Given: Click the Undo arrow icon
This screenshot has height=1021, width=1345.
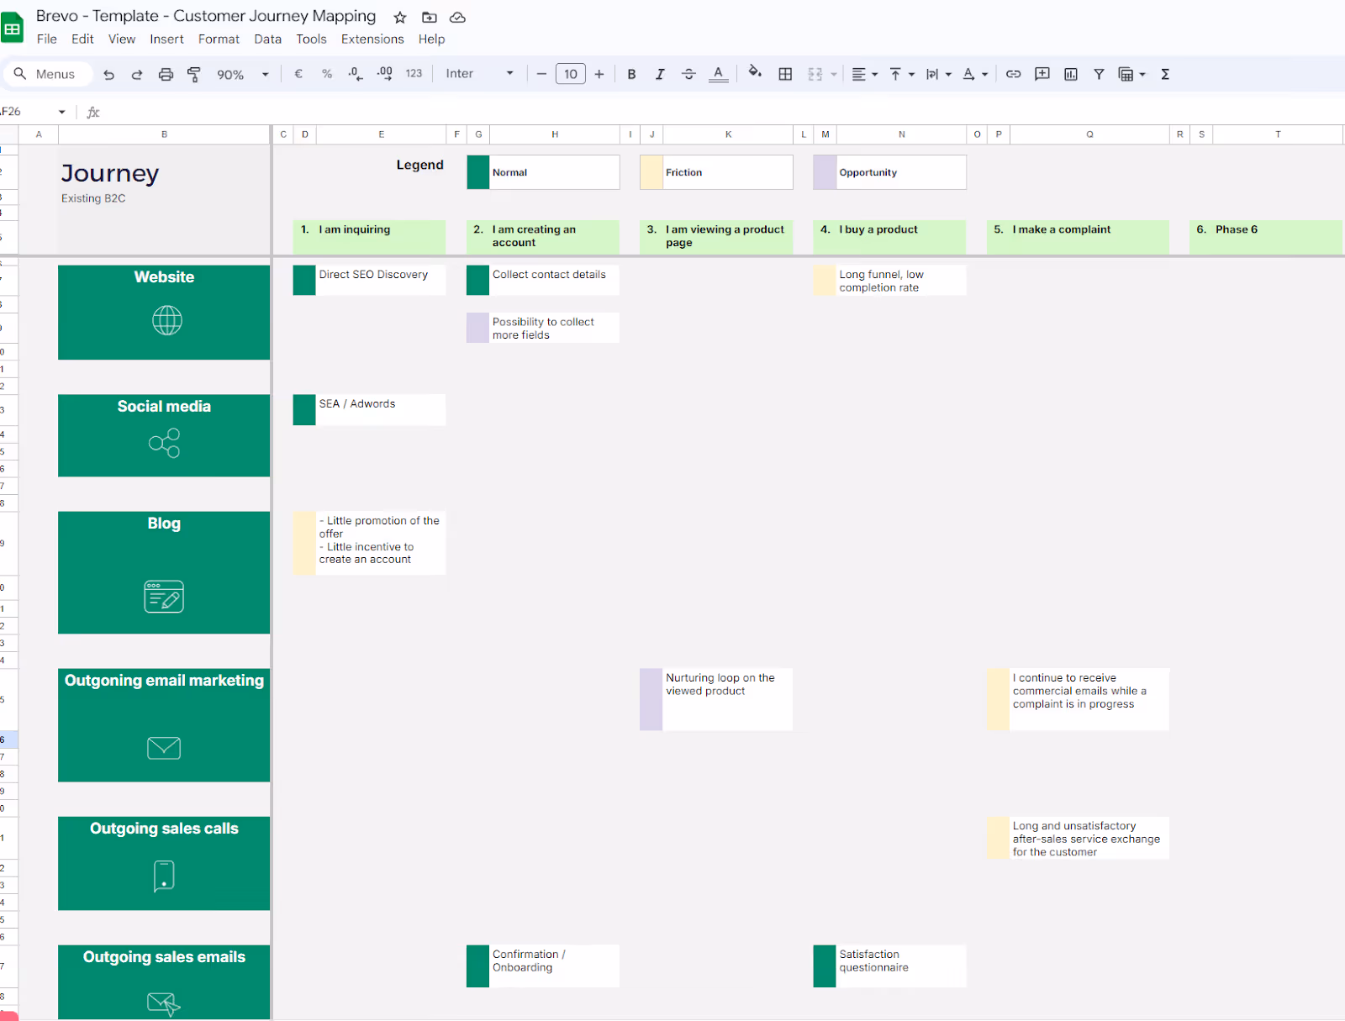Looking at the screenshot, I should (x=108, y=74).
